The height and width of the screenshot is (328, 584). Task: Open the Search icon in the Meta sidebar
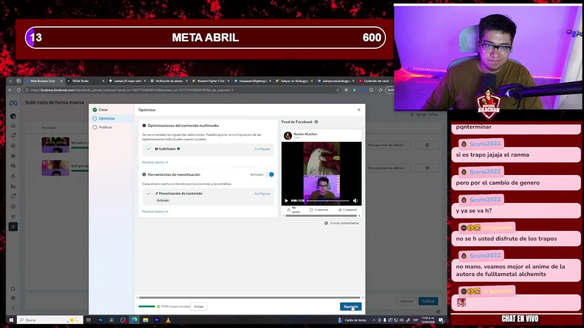pyautogui.click(x=13, y=289)
